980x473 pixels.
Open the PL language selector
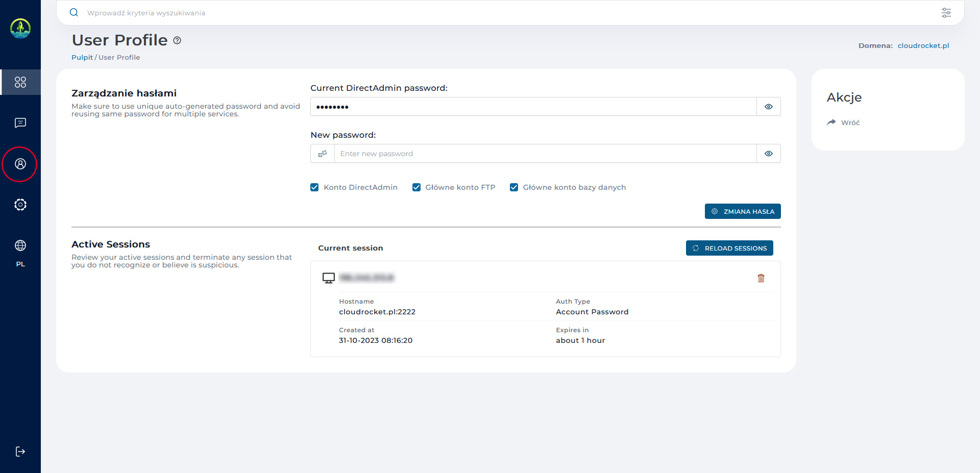coord(20,253)
